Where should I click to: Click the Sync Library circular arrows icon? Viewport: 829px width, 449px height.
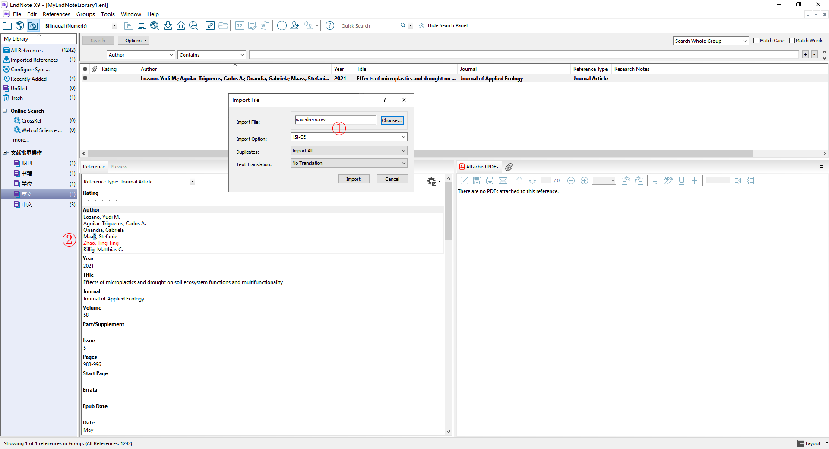[x=282, y=25]
